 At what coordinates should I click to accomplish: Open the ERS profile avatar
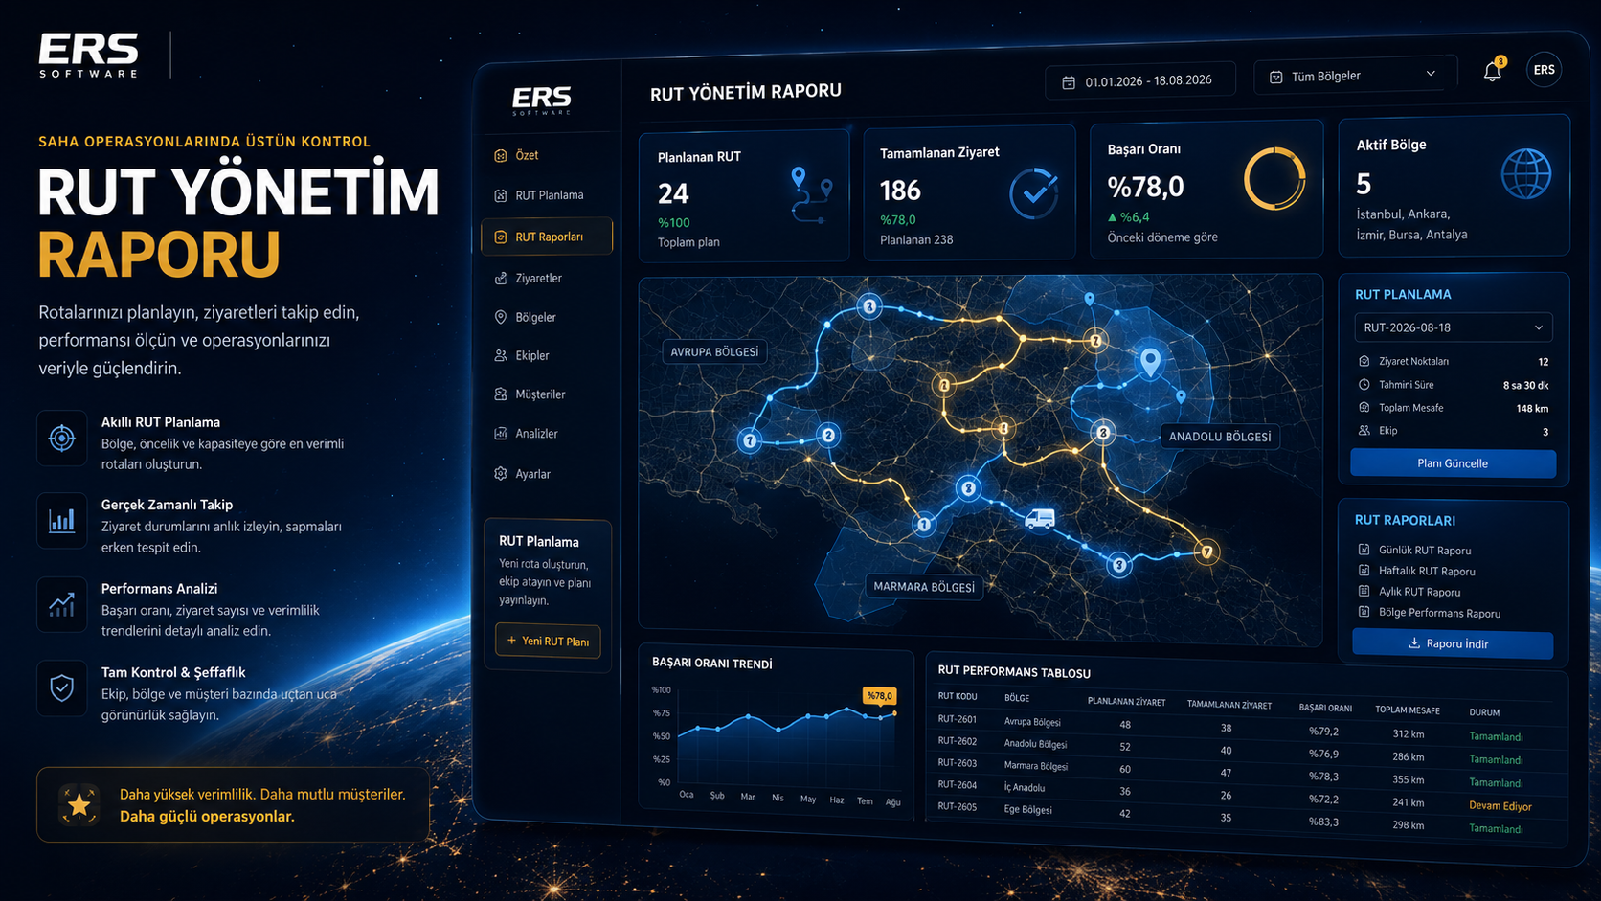[x=1544, y=69]
